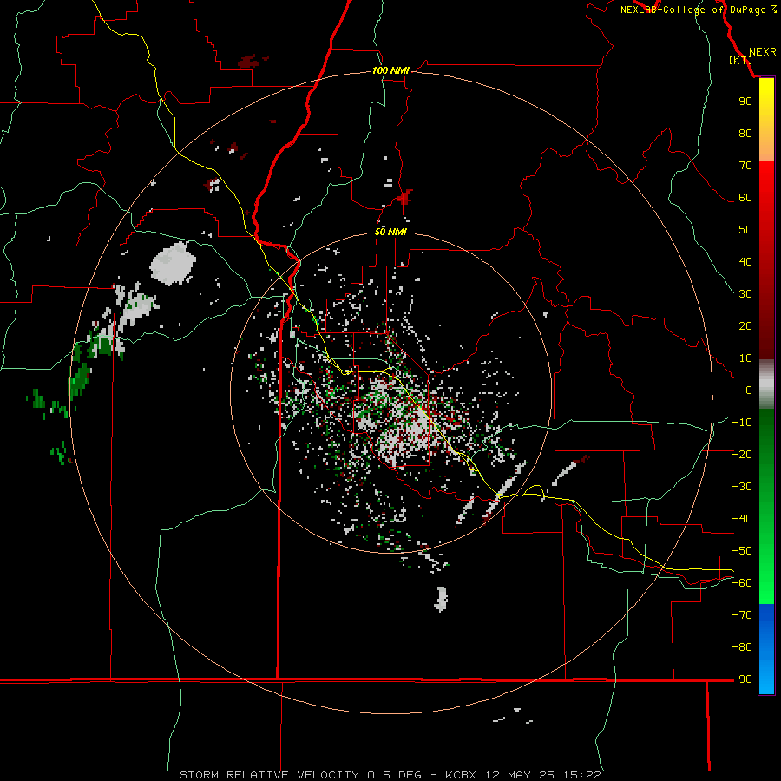781x781 pixels.
Task: Click the 60 value on velocity scale
Action: point(745,198)
